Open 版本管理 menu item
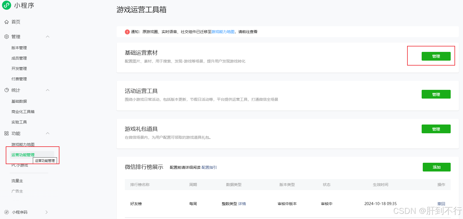463x219 pixels. (19, 48)
